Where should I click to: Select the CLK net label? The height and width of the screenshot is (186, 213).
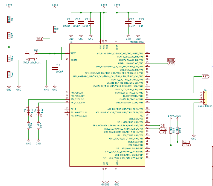(163, 129)
